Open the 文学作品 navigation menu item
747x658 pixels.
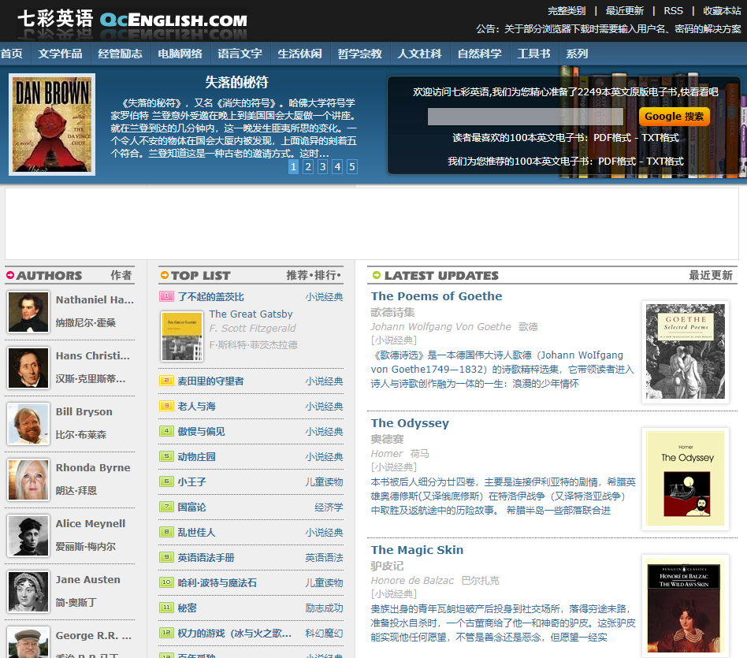(x=60, y=54)
